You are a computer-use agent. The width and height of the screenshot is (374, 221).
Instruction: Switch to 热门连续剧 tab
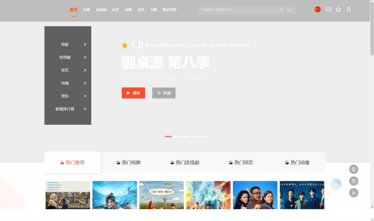coord(185,163)
